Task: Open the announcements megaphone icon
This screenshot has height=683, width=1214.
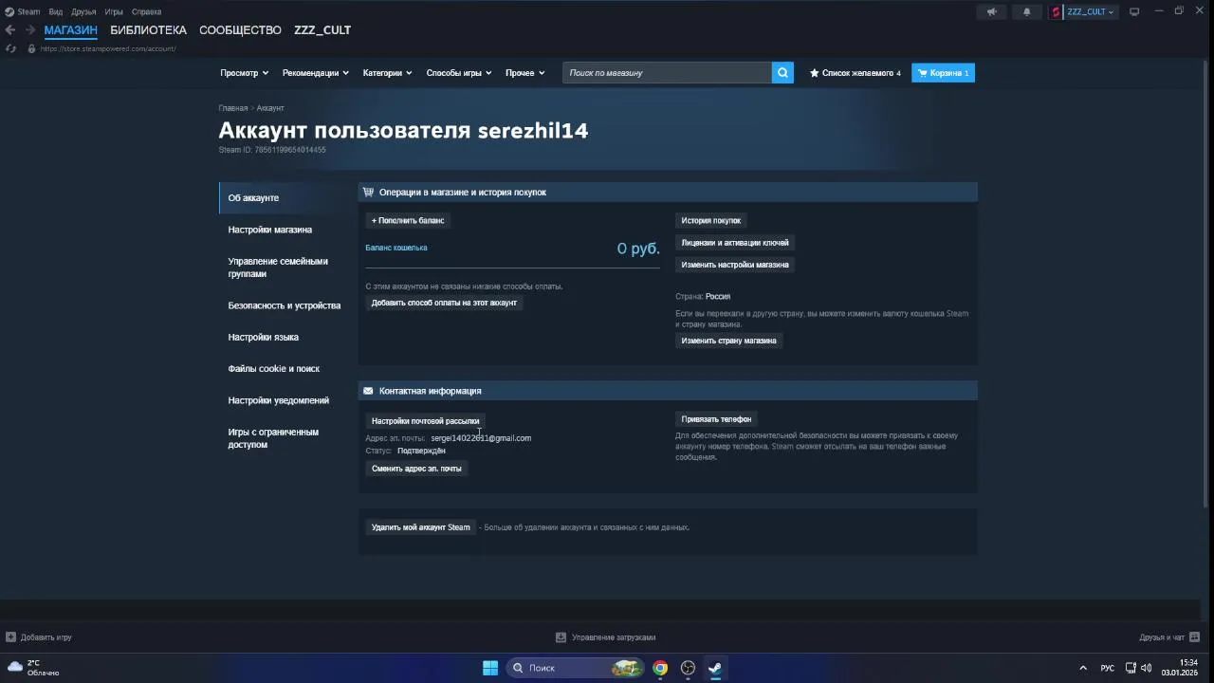Action: tap(991, 11)
